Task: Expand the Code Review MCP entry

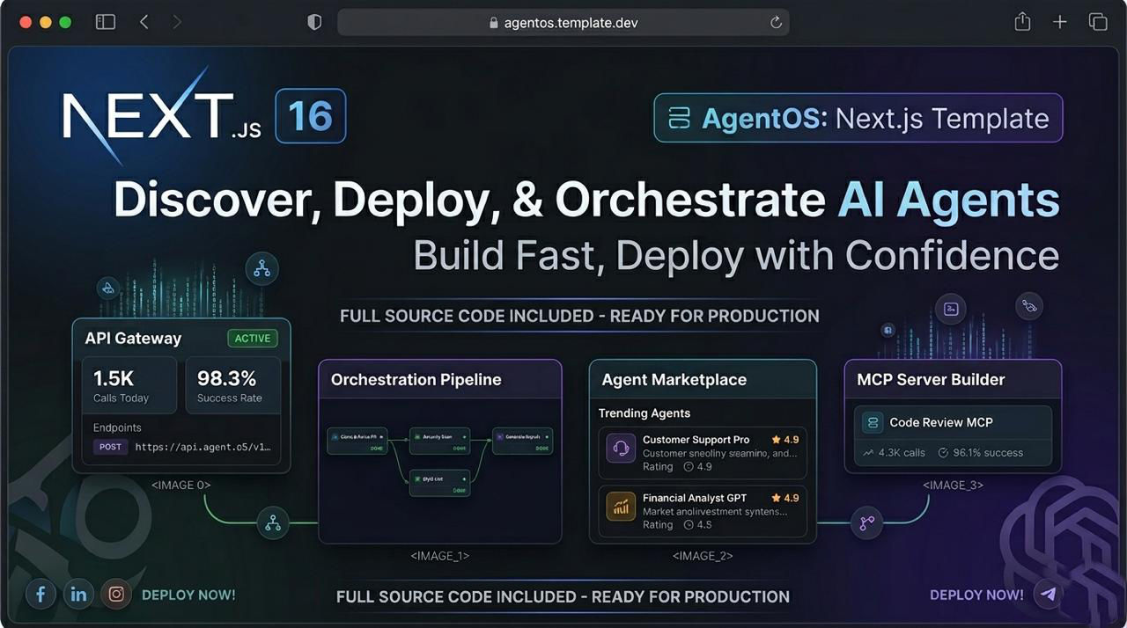Action: pos(952,435)
